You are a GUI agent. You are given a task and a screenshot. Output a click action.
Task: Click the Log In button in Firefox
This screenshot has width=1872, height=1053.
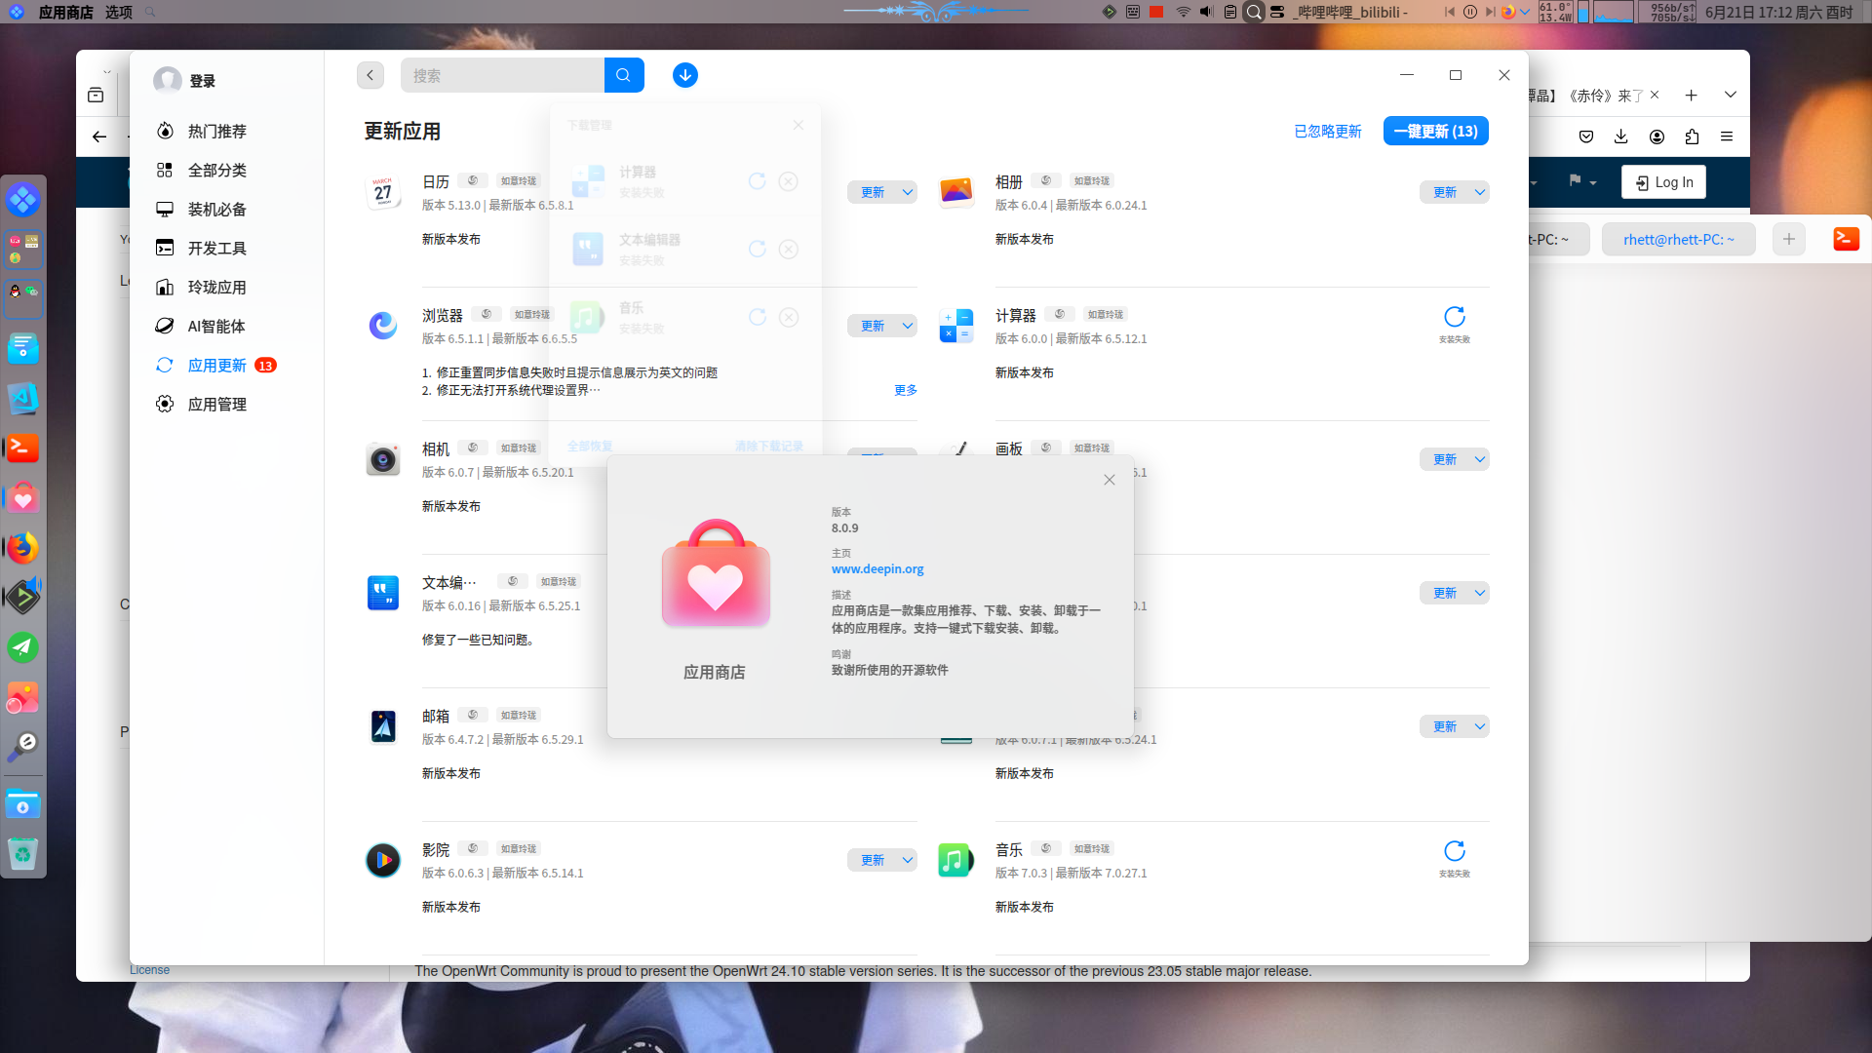pyautogui.click(x=1663, y=182)
